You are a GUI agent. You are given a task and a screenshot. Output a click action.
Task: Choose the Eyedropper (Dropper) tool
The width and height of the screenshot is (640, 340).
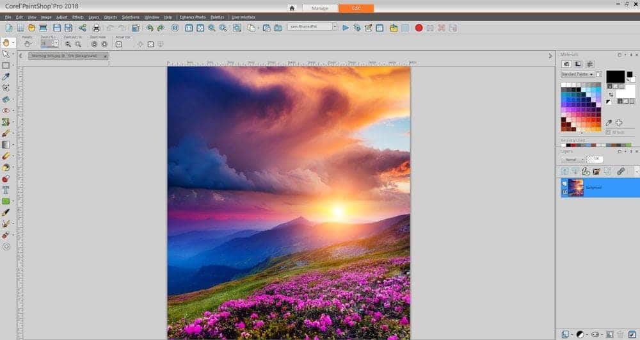click(x=6, y=76)
